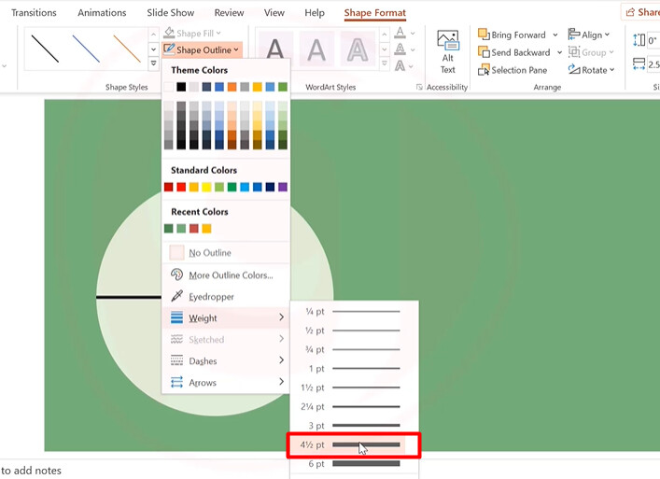Click the Send Backward icon
The height and width of the screenshot is (479, 660).
pos(484,52)
